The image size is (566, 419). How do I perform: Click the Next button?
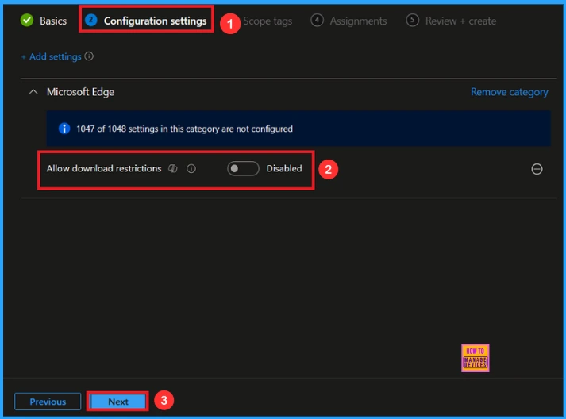(x=118, y=402)
